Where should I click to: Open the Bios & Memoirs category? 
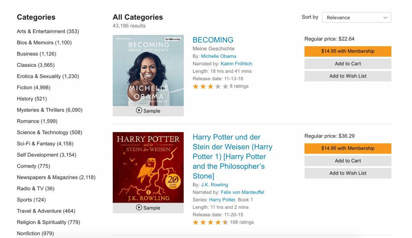coord(44,43)
